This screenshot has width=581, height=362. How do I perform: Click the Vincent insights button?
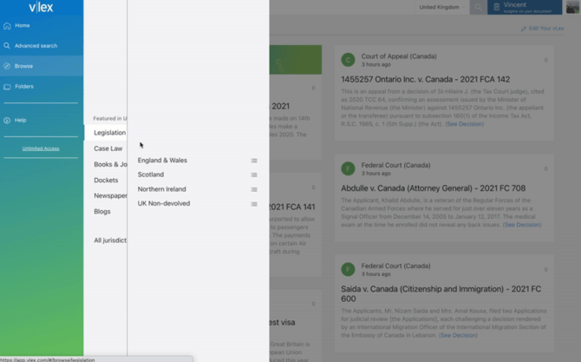525,7
